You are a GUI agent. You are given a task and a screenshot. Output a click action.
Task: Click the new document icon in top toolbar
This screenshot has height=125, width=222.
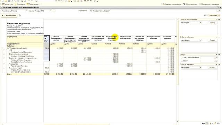click(x=2, y=1)
